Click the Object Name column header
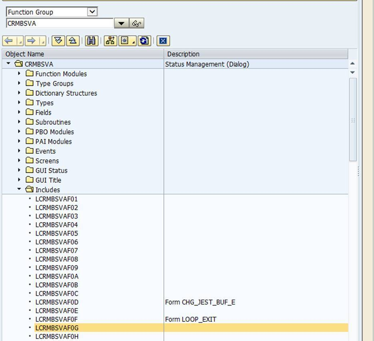This screenshot has width=374, height=341. (x=83, y=54)
